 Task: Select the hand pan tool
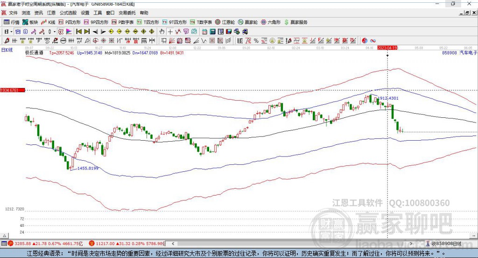[162, 32]
